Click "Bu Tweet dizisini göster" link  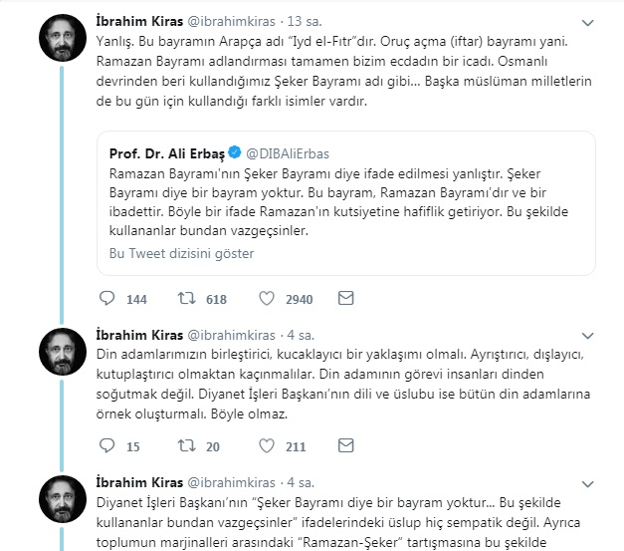click(x=181, y=253)
